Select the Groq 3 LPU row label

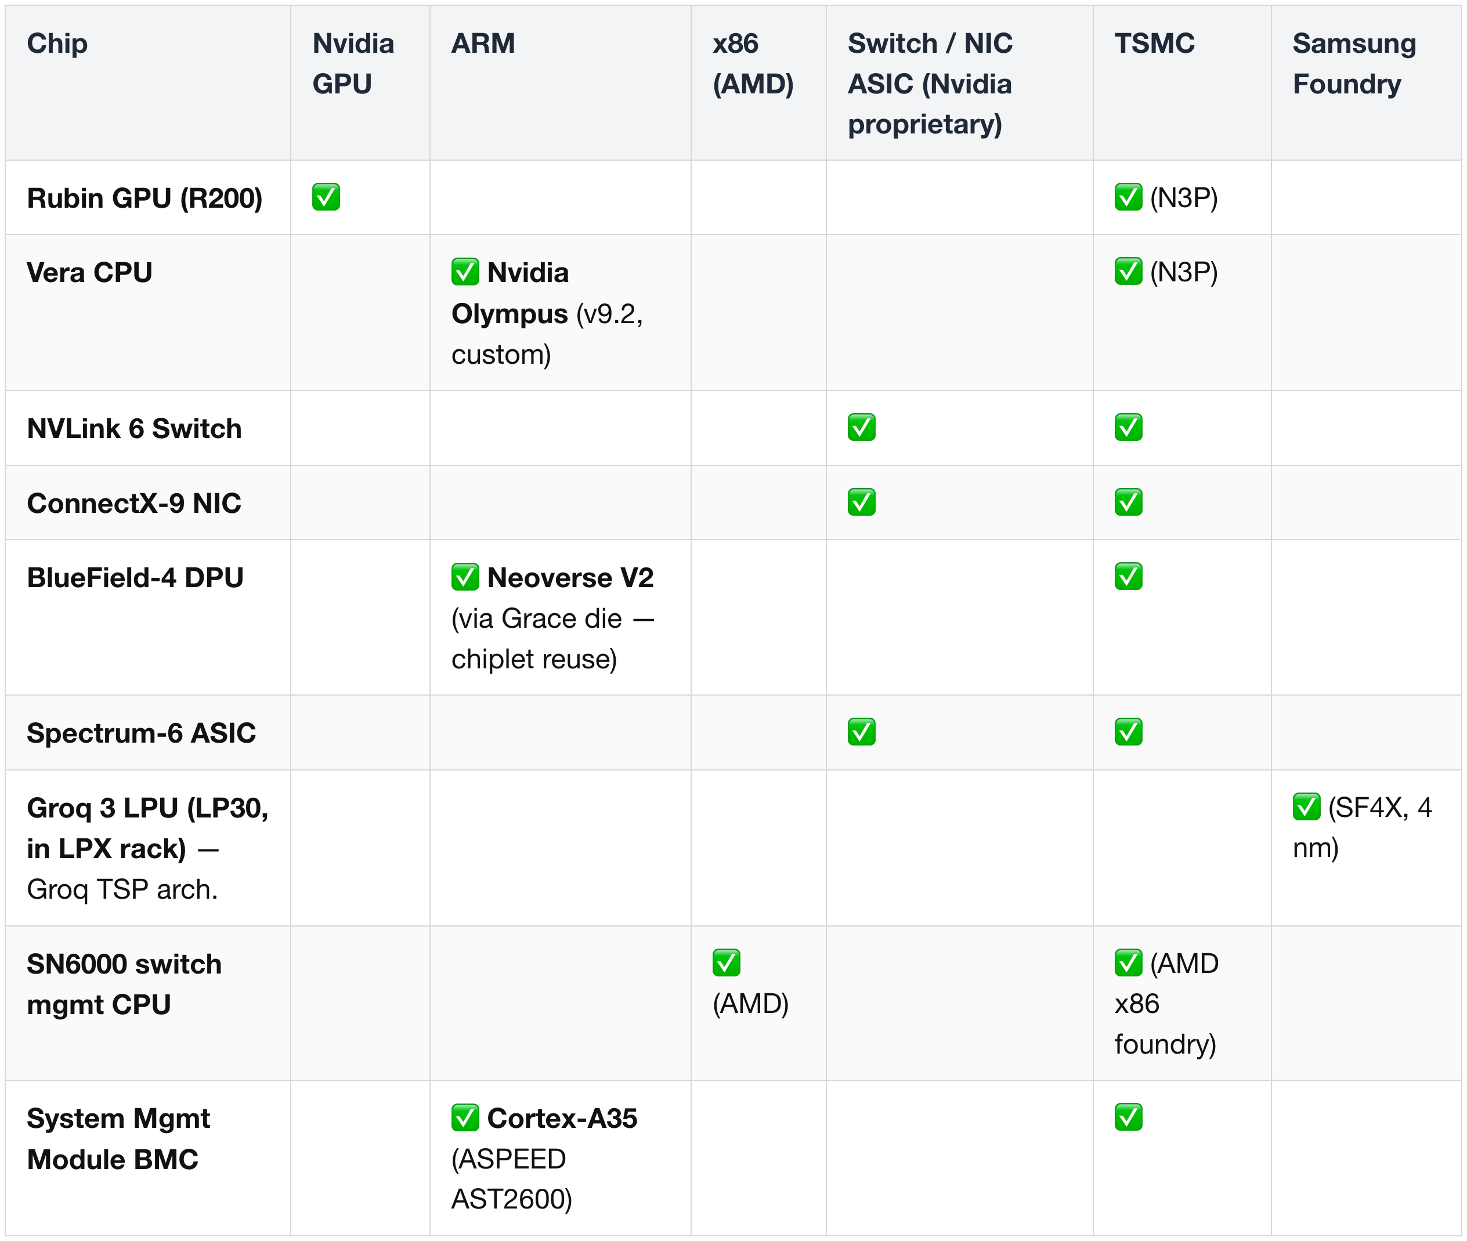pyautogui.click(x=148, y=848)
